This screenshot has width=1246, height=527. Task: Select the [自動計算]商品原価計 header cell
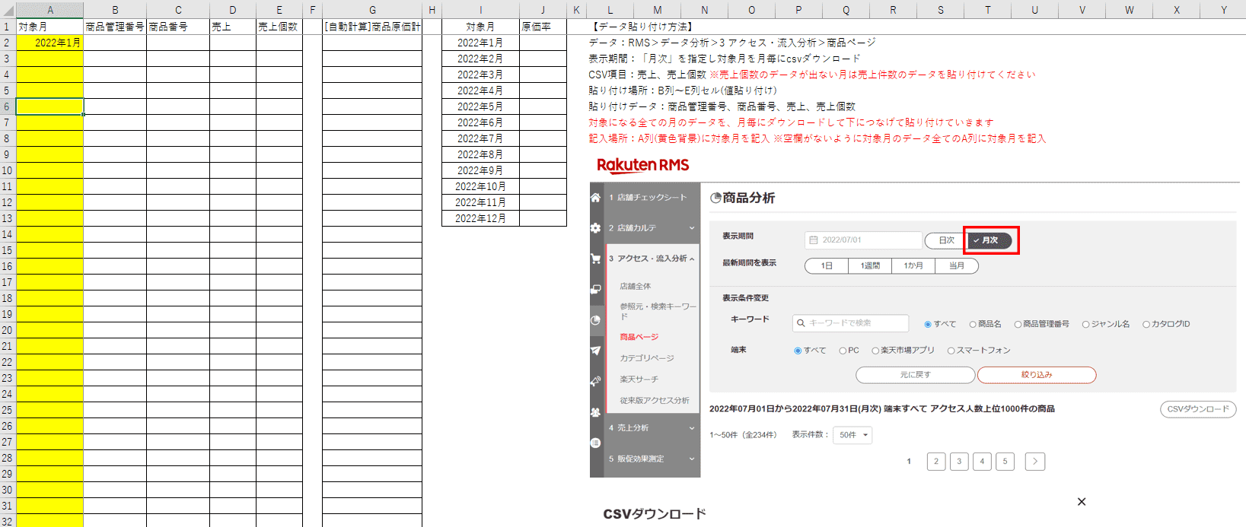click(372, 27)
